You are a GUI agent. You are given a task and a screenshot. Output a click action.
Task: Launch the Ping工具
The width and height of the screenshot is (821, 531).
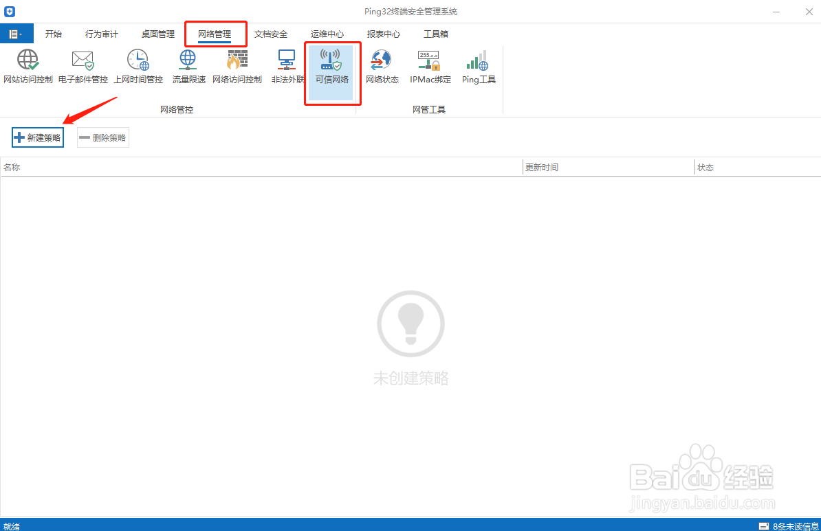[x=479, y=67]
